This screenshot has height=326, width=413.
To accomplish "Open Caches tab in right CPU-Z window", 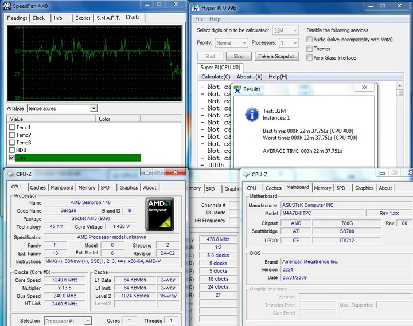I will pyautogui.click(x=274, y=188).
